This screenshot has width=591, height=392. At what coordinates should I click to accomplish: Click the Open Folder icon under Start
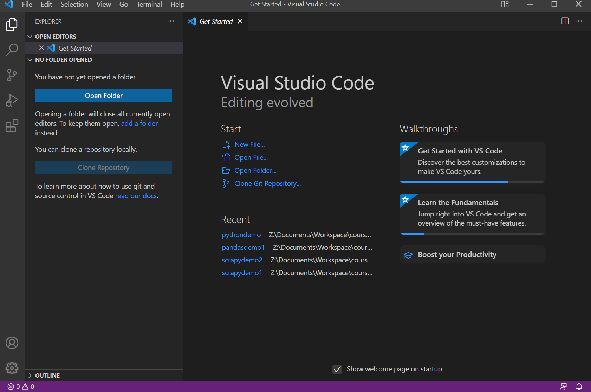coord(226,170)
